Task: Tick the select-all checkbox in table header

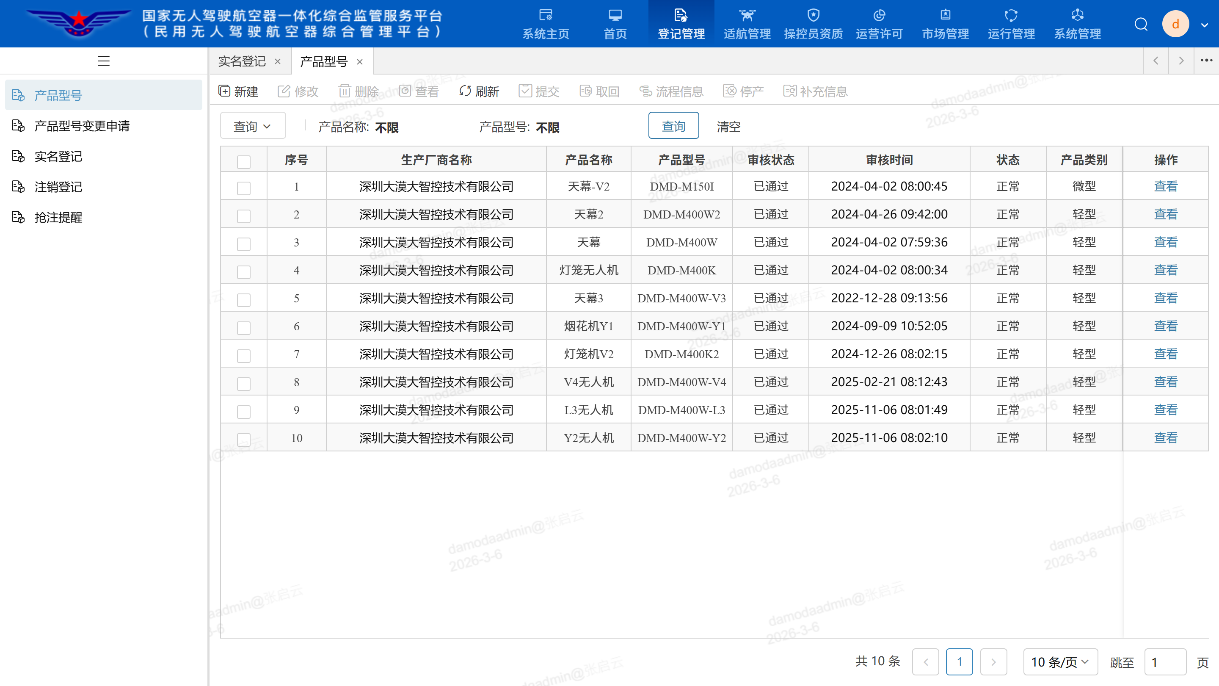Action: click(244, 162)
